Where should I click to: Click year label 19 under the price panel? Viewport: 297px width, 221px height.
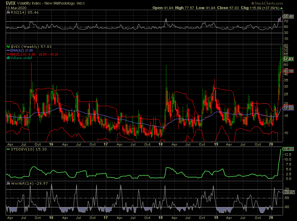(x=216, y=144)
